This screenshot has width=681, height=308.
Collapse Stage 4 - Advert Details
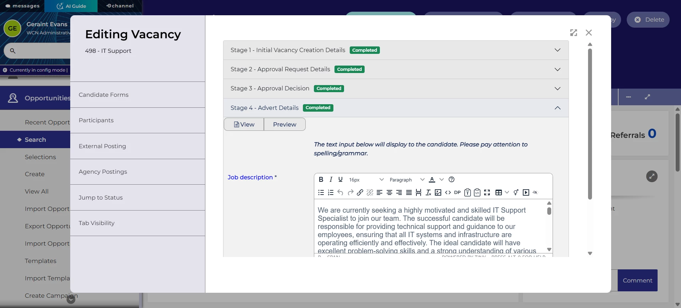(396, 108)
